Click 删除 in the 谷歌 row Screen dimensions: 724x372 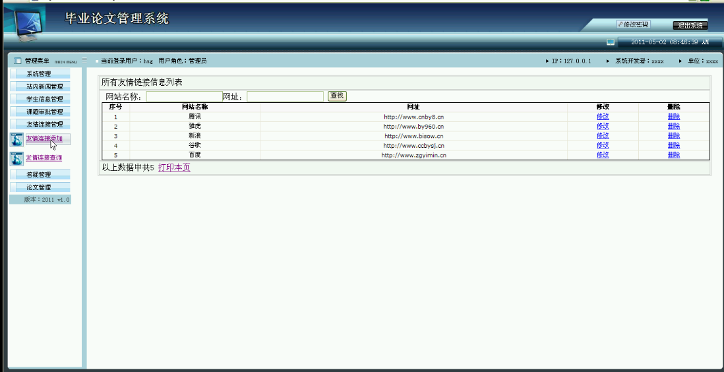click(674, 146)
